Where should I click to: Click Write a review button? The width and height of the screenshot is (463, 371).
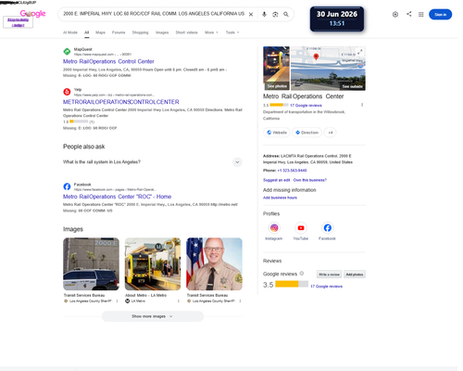click(x=329, y=275)
